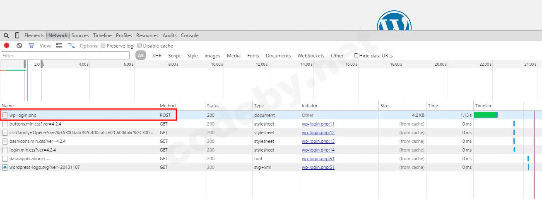The width and height of the screenshot is (542, 199).
Task: Toggle the blue filter funnel icon
Action: 31,46
